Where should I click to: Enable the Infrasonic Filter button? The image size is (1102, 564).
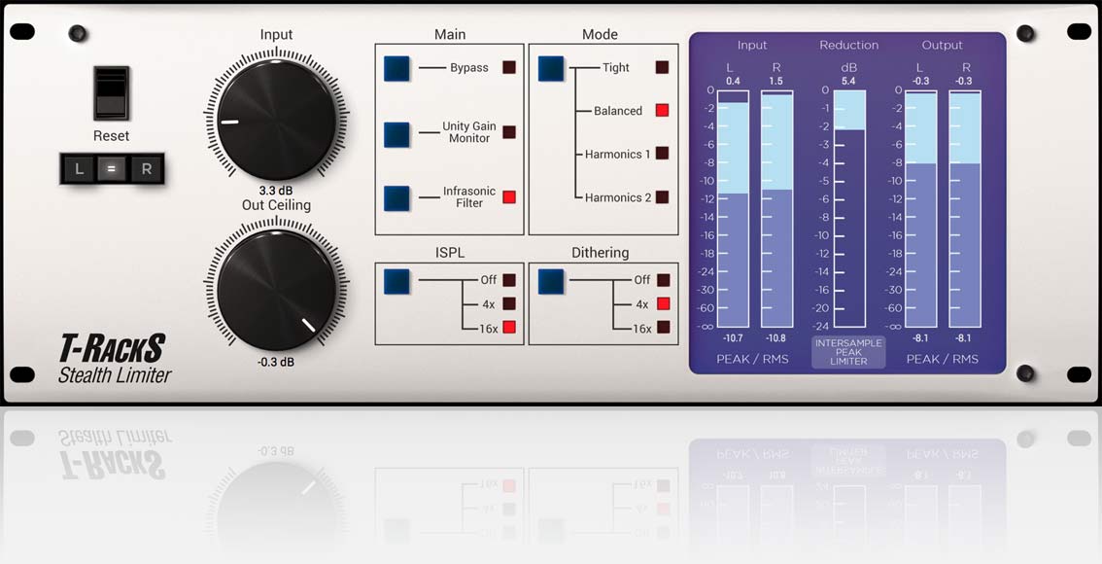click(396, 196)
